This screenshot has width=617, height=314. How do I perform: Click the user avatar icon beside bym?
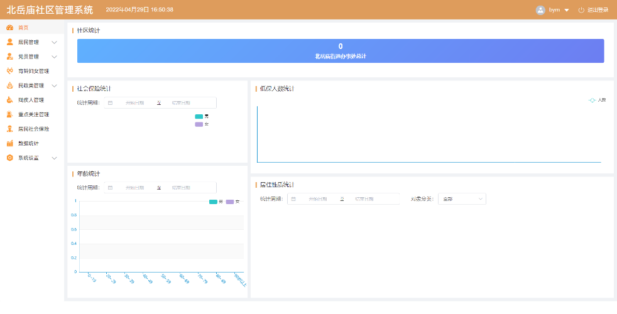tap(540, 10)
